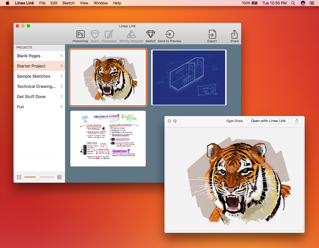Screen dimensions: 319x248
Task: Switch to large thumbnail view
Action: pos(59,177)
